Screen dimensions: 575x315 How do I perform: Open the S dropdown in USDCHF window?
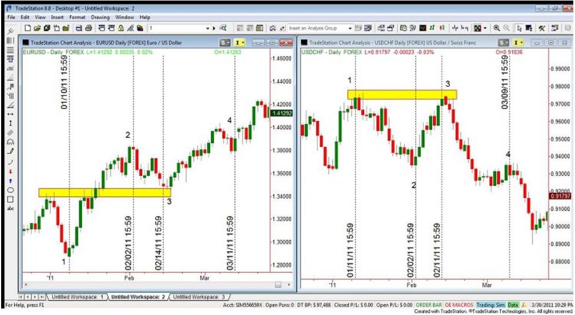pos(503,43)
